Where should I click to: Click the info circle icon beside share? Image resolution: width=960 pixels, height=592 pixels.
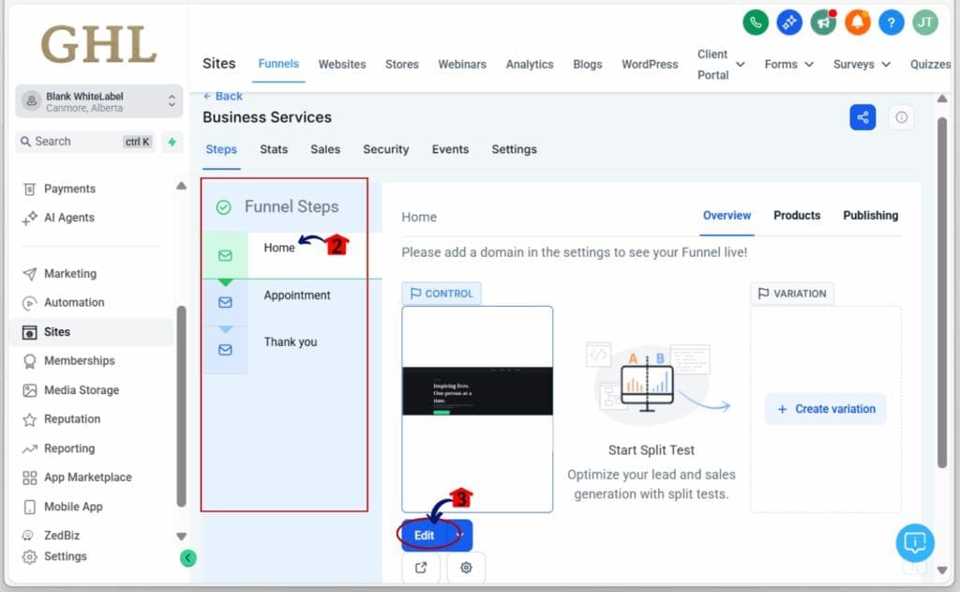[x=901, y=117]
